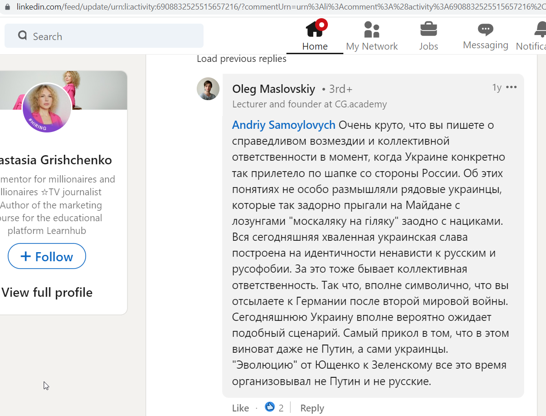Click 'Lecturer and founder at CG.academy' headline
Viewport: 546px width, 416px height.
click(310, 104)
